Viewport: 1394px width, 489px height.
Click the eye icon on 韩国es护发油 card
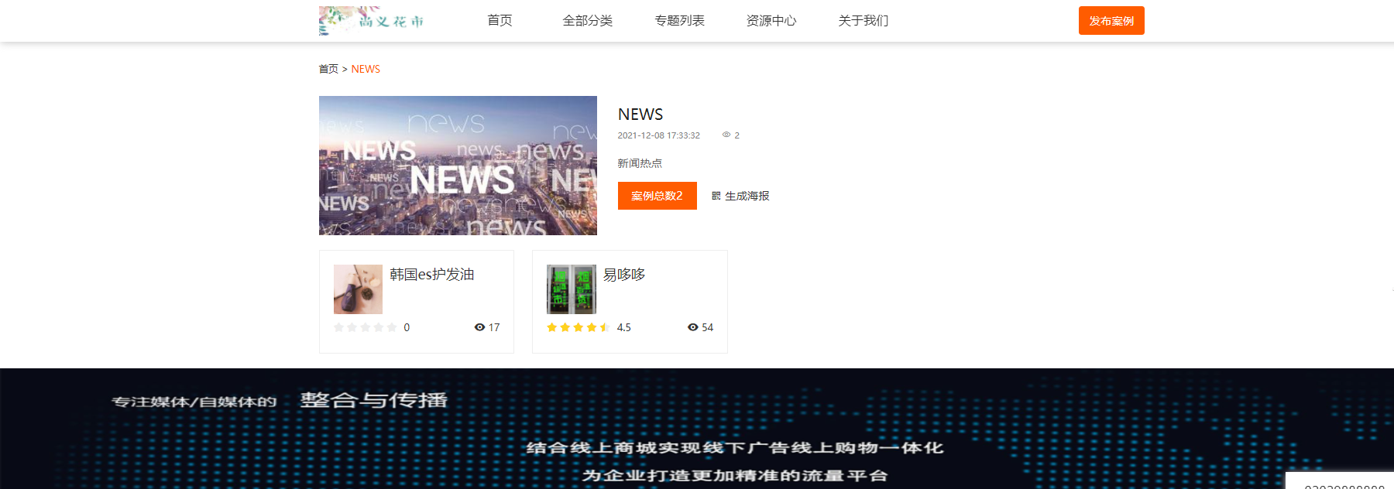pyautogui.click(x=479, y=327)
